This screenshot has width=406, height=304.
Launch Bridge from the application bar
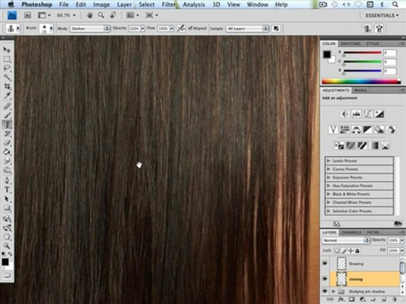click(x=27, y=15)
